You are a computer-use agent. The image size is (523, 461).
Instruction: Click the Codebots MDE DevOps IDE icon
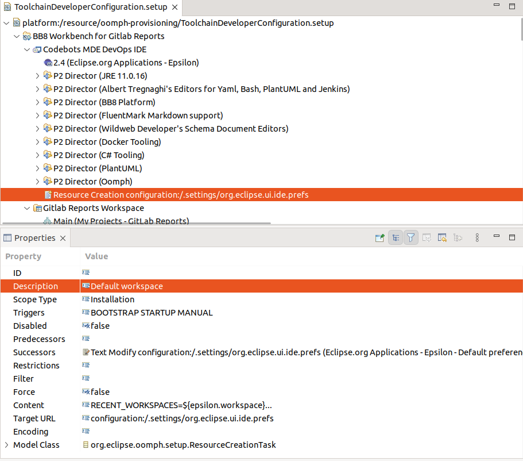coord(37,49)
